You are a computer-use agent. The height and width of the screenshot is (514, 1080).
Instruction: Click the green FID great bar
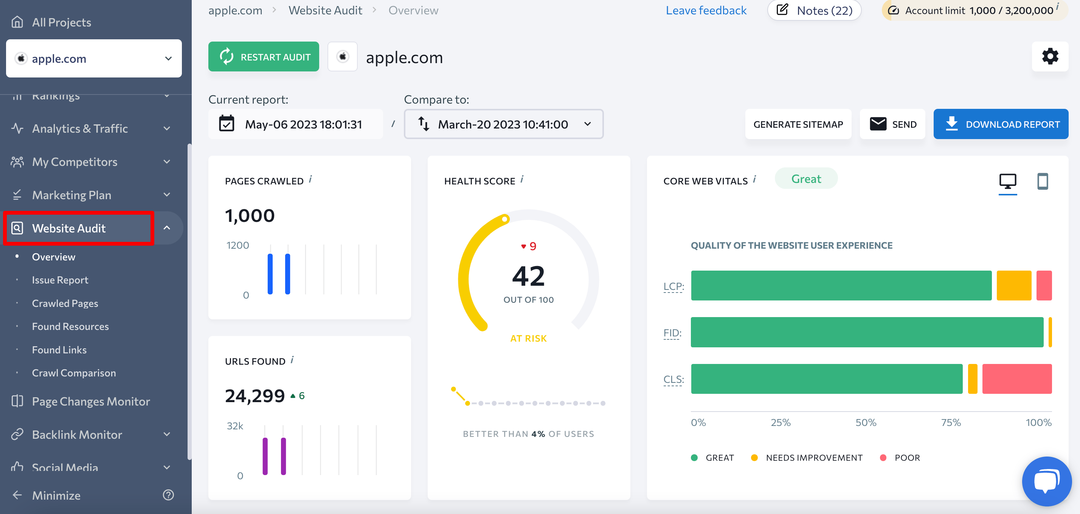click(867, 332)
